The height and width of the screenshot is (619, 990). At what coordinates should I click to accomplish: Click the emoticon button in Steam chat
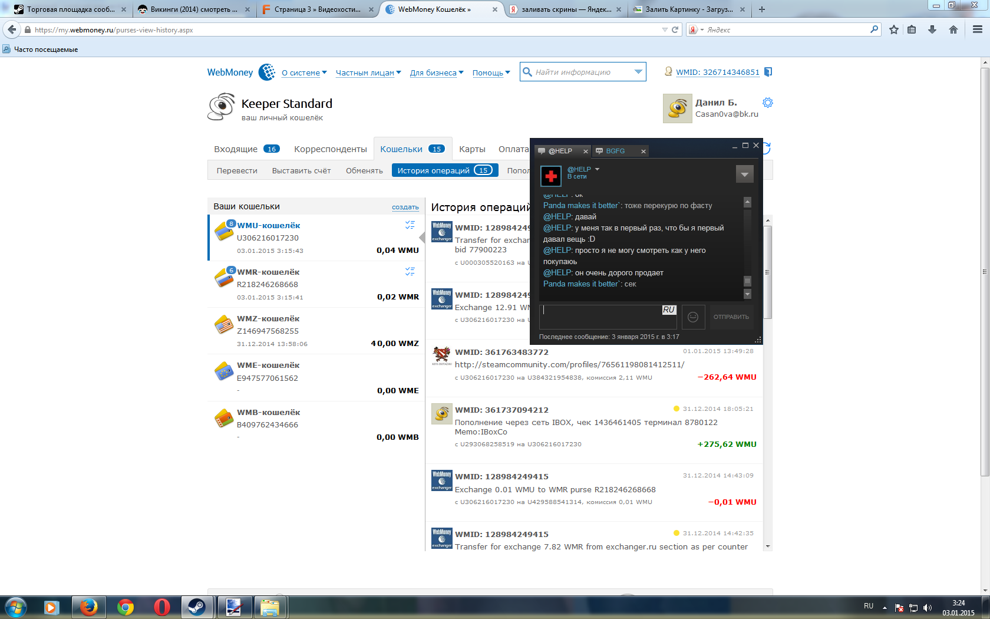pos(694,317)
